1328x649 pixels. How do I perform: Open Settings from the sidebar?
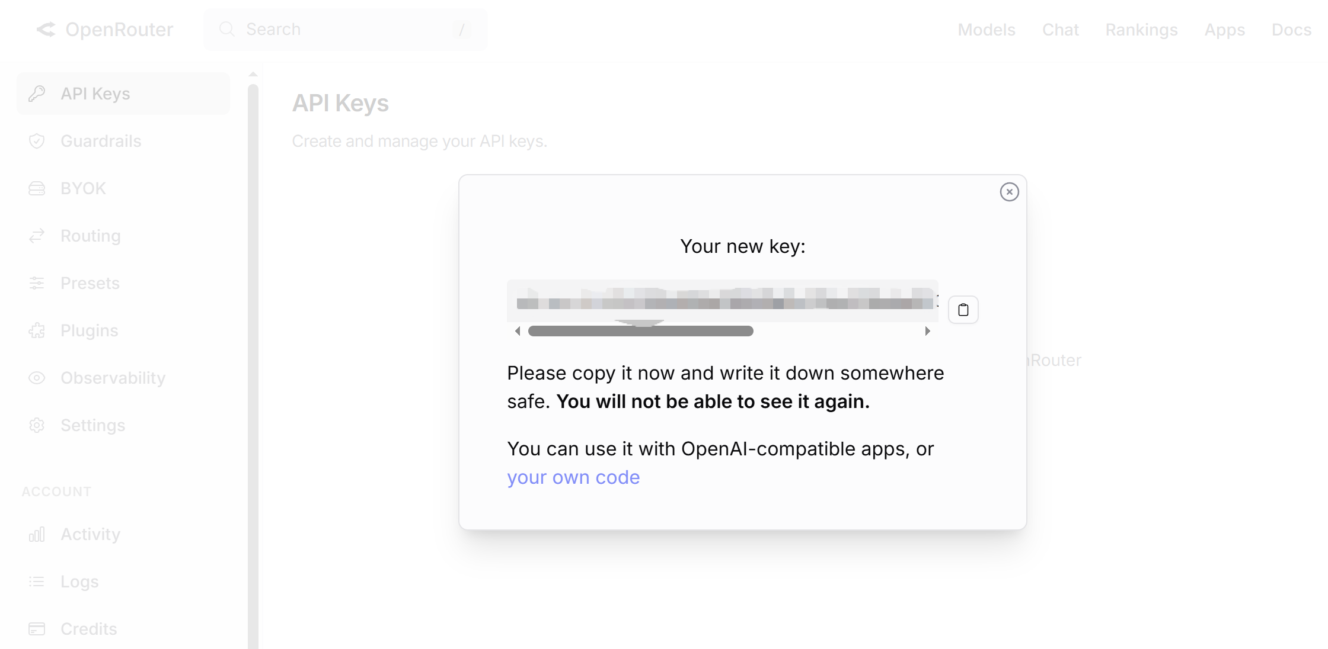point(92,425)
